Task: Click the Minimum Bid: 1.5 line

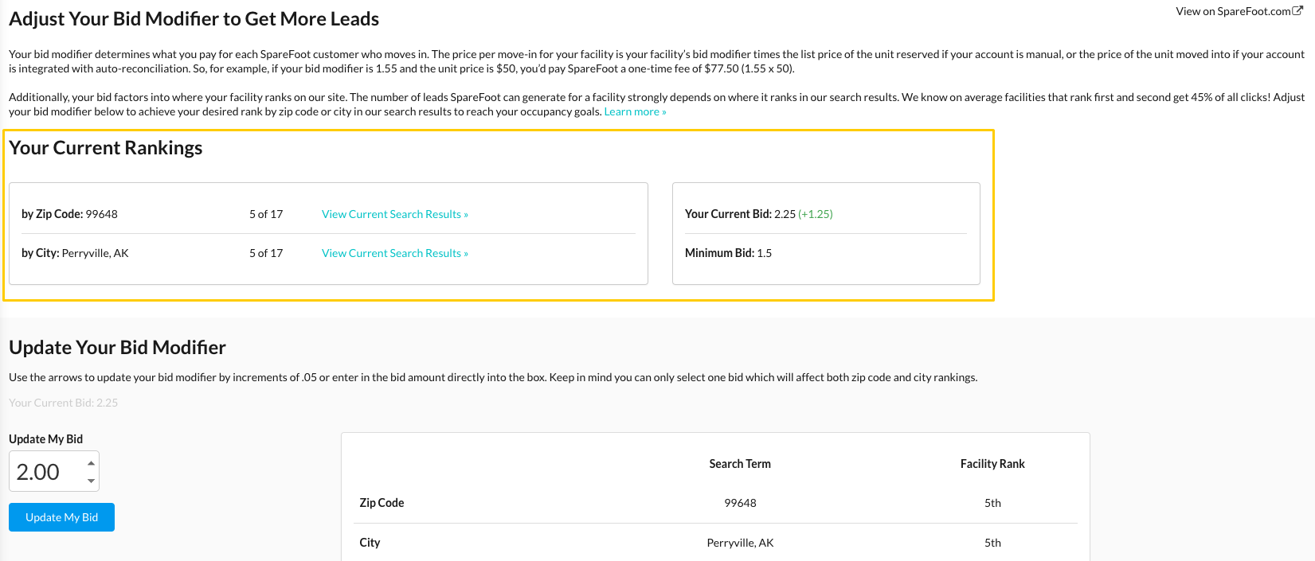Action: coord(728,253)
